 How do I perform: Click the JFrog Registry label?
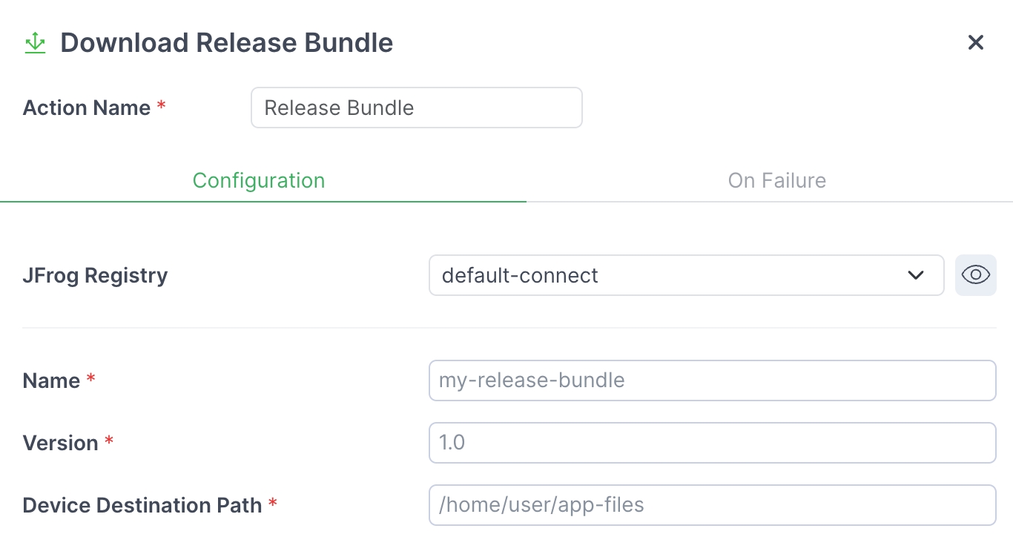[96, 275]
